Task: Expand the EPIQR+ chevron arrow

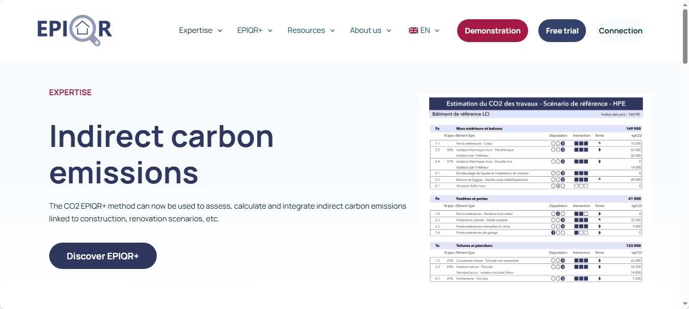Action: click(270, 30)
